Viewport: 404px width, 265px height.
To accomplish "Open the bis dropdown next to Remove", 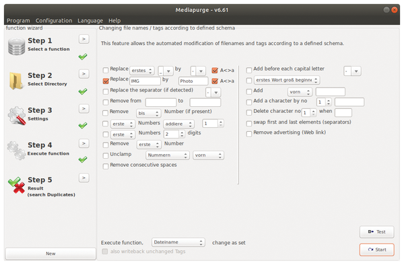I will coord(149,113).
